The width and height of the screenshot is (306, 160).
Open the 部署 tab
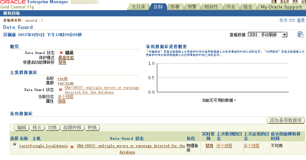[175, 7]
